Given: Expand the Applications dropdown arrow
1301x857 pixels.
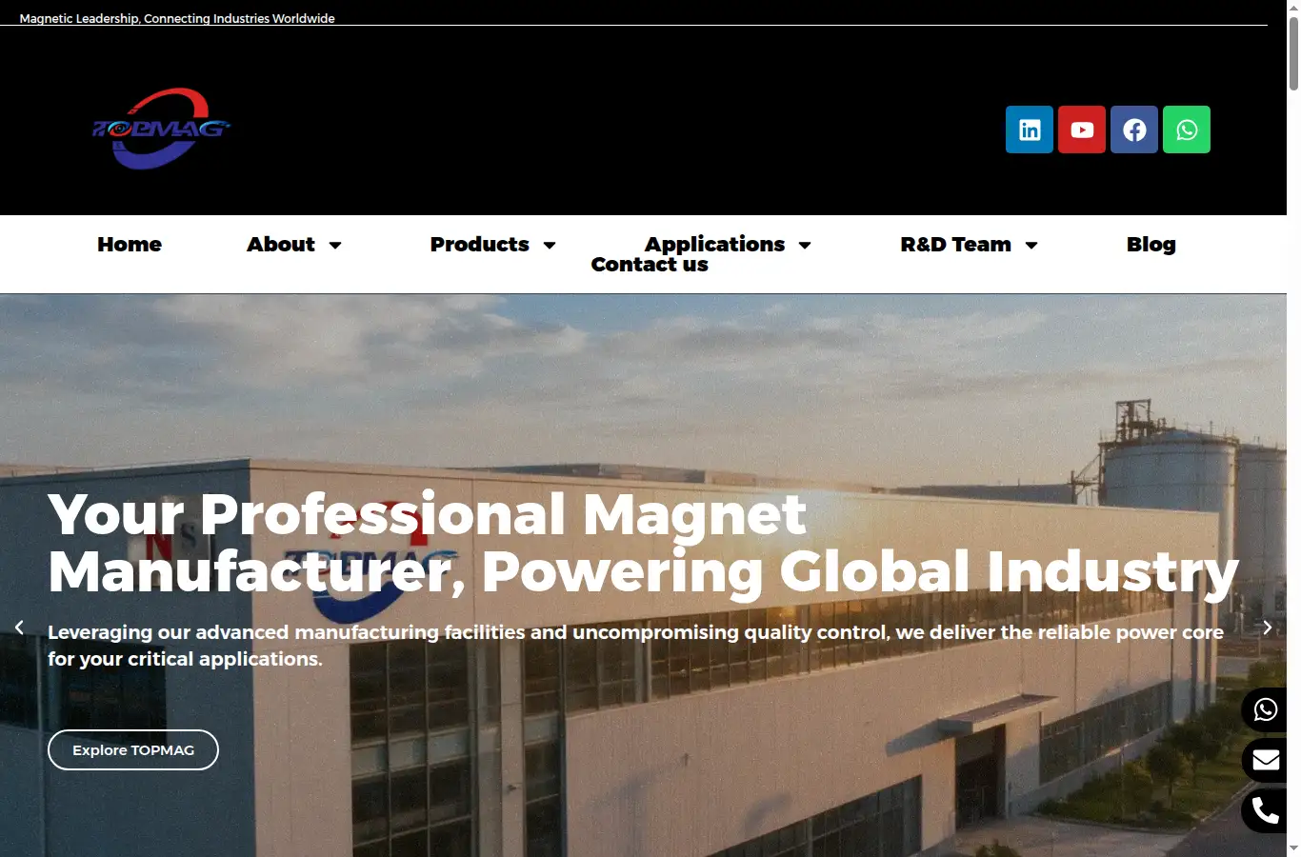Looking at the screenshot, I should click(x=805, y=246).
